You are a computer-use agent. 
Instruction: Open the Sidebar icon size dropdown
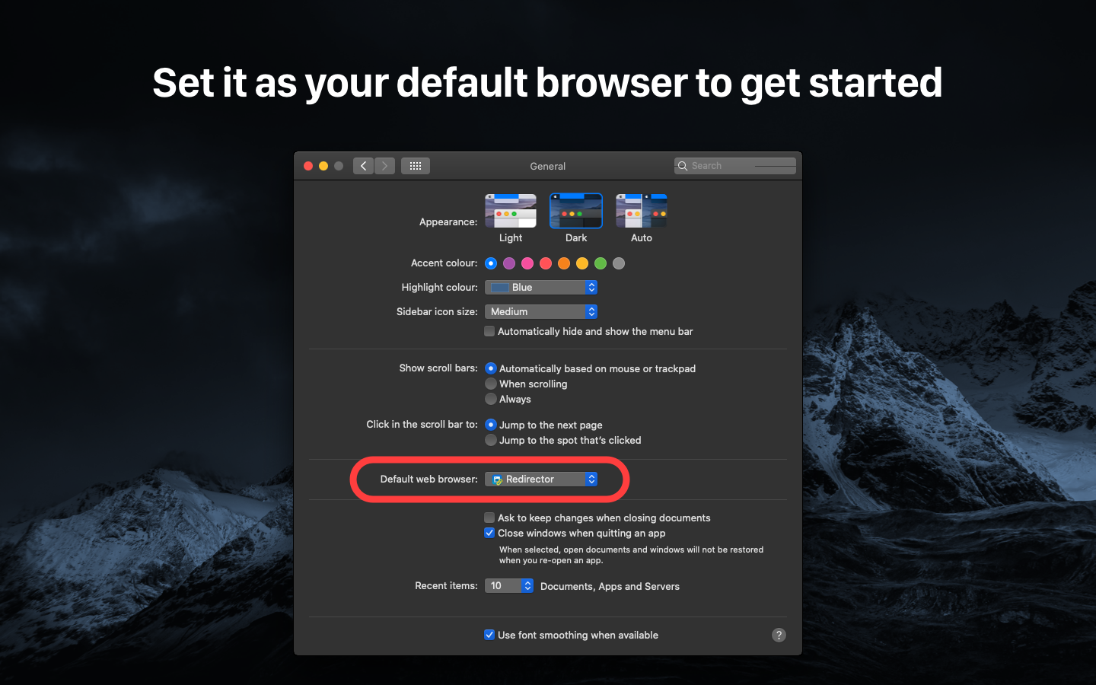[x=541, y=311]
